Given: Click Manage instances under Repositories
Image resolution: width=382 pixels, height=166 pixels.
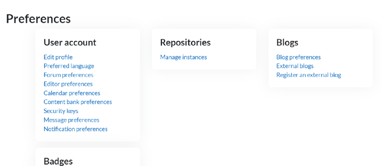Looking at the screenshot, I should click(183, 57).
